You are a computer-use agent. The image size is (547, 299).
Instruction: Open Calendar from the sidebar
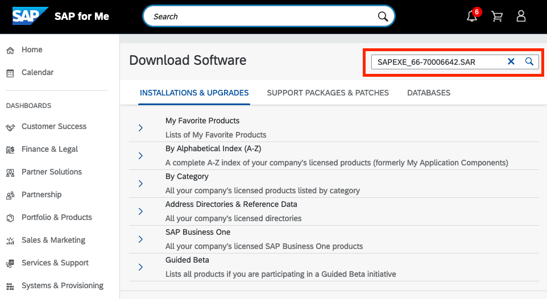coord(38,72)
